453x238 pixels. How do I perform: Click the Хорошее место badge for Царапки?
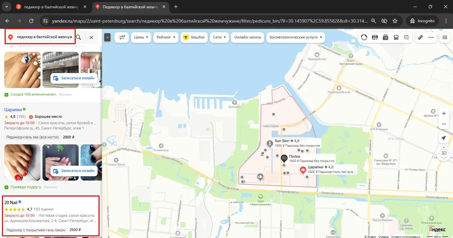click(45, 117)
